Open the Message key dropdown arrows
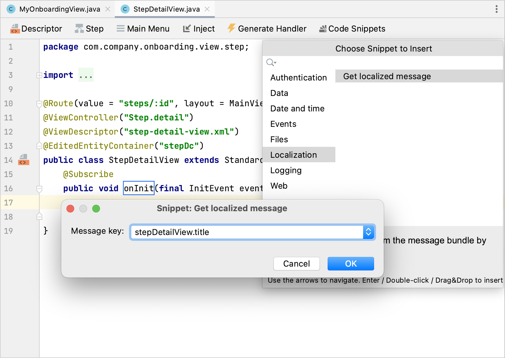The image size is (505, 358). point(368,232)
